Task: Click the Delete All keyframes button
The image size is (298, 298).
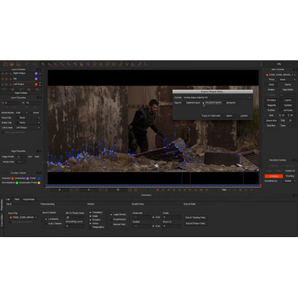Action: tap(290, 171)
